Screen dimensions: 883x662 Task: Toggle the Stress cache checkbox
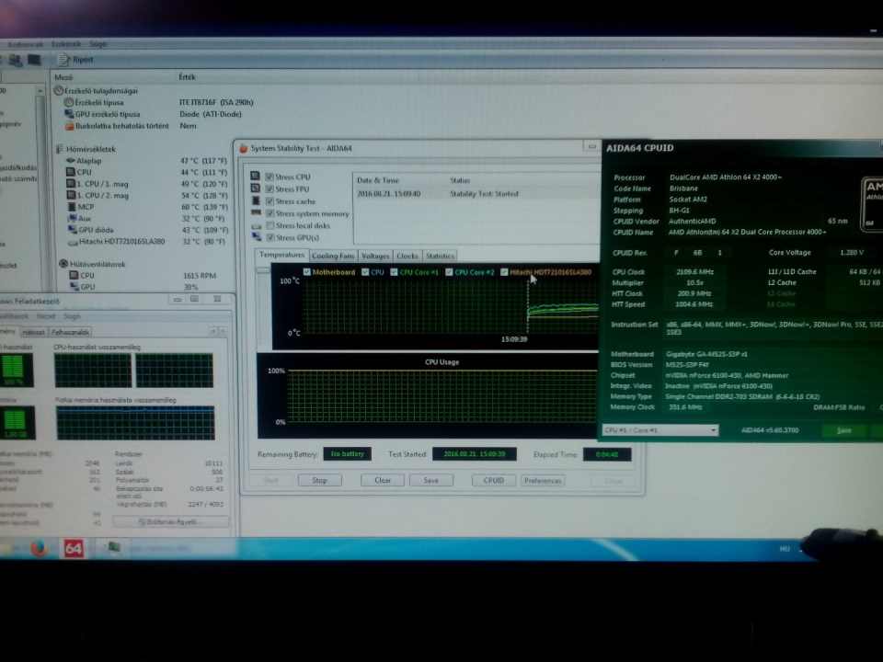click(269, 201)
